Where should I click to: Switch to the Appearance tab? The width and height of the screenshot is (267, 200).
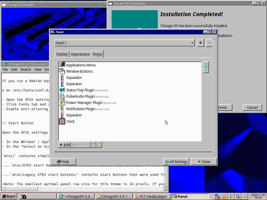click(80, 54)
